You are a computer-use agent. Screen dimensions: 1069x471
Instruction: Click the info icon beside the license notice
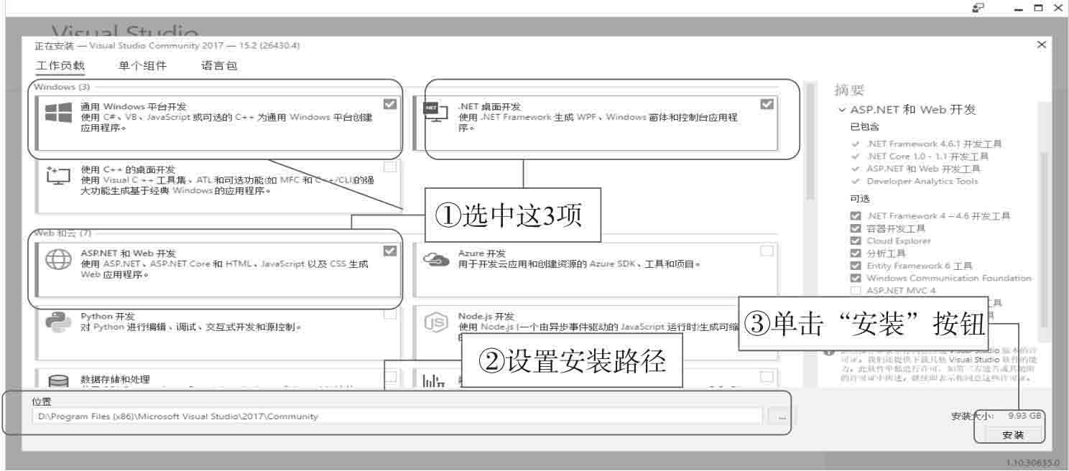pyautogui.click(x=830, y=353)
